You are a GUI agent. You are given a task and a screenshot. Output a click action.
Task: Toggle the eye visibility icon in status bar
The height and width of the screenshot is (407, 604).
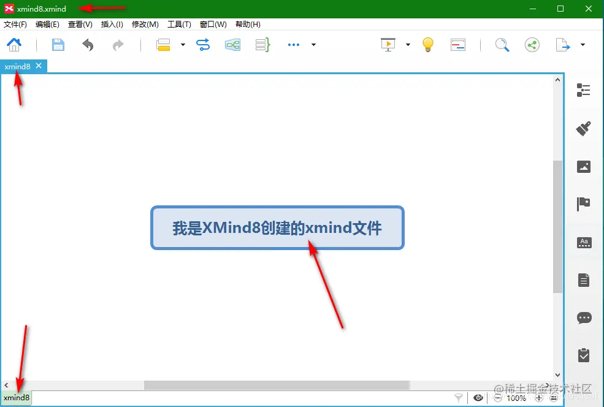(x=478, y=397)
